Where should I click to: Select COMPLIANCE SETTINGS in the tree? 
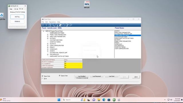[x=57, y=33]
